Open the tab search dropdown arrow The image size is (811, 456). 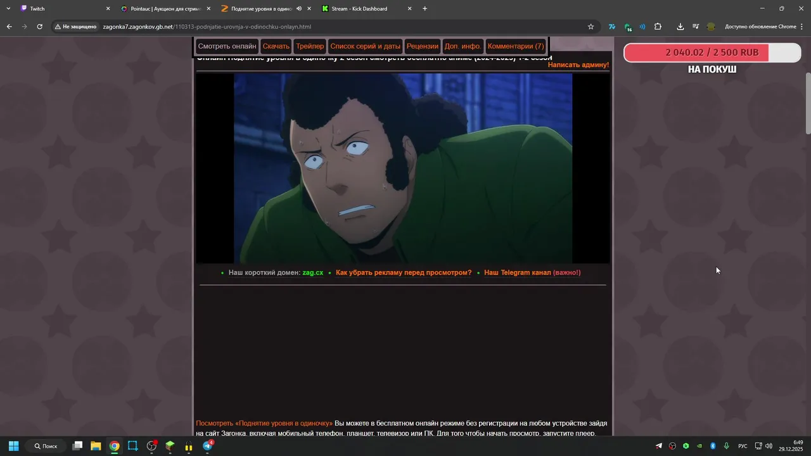(8, 9)
